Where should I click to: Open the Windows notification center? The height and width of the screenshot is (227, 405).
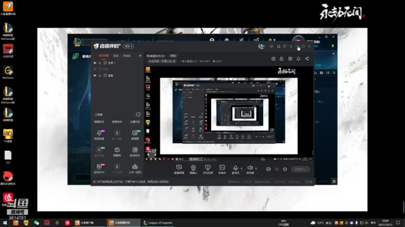[398, 222]
